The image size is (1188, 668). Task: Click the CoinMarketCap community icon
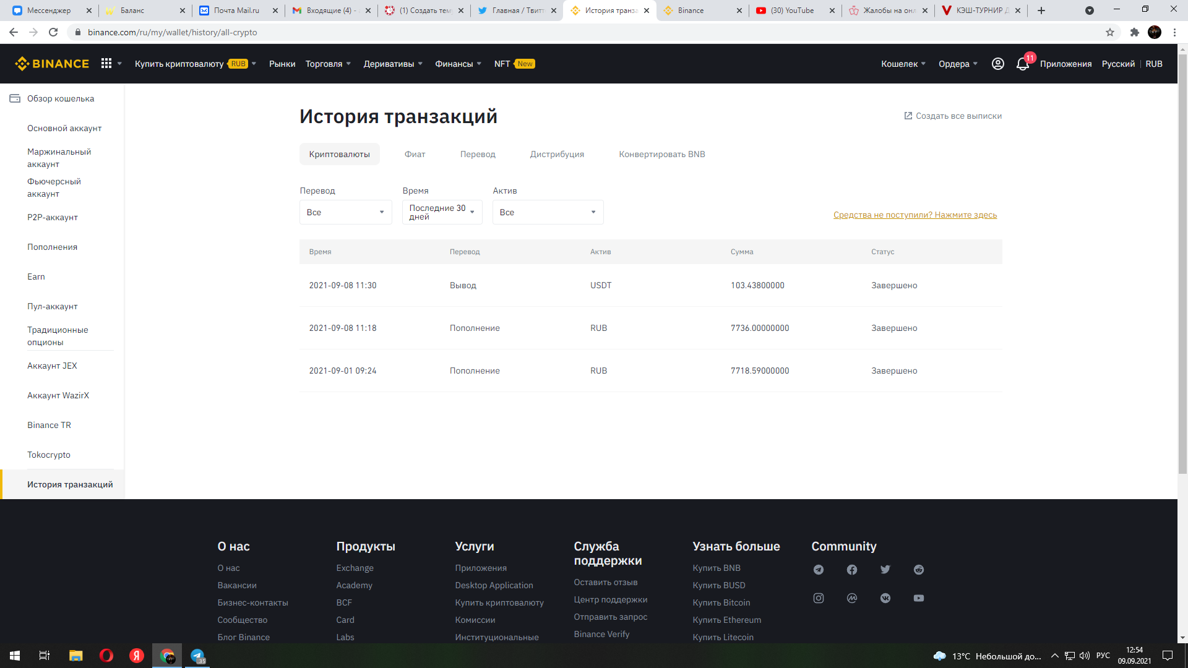(852, 598)
